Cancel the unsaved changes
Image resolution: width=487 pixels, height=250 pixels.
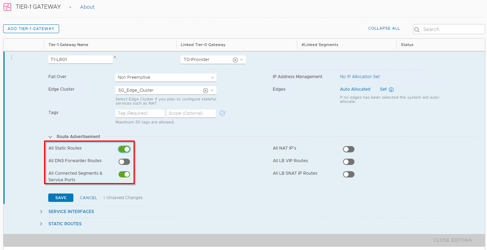point(88,198)
